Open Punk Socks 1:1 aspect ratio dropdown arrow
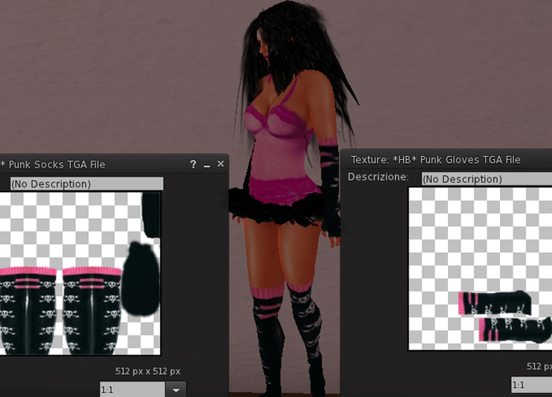 176,390
